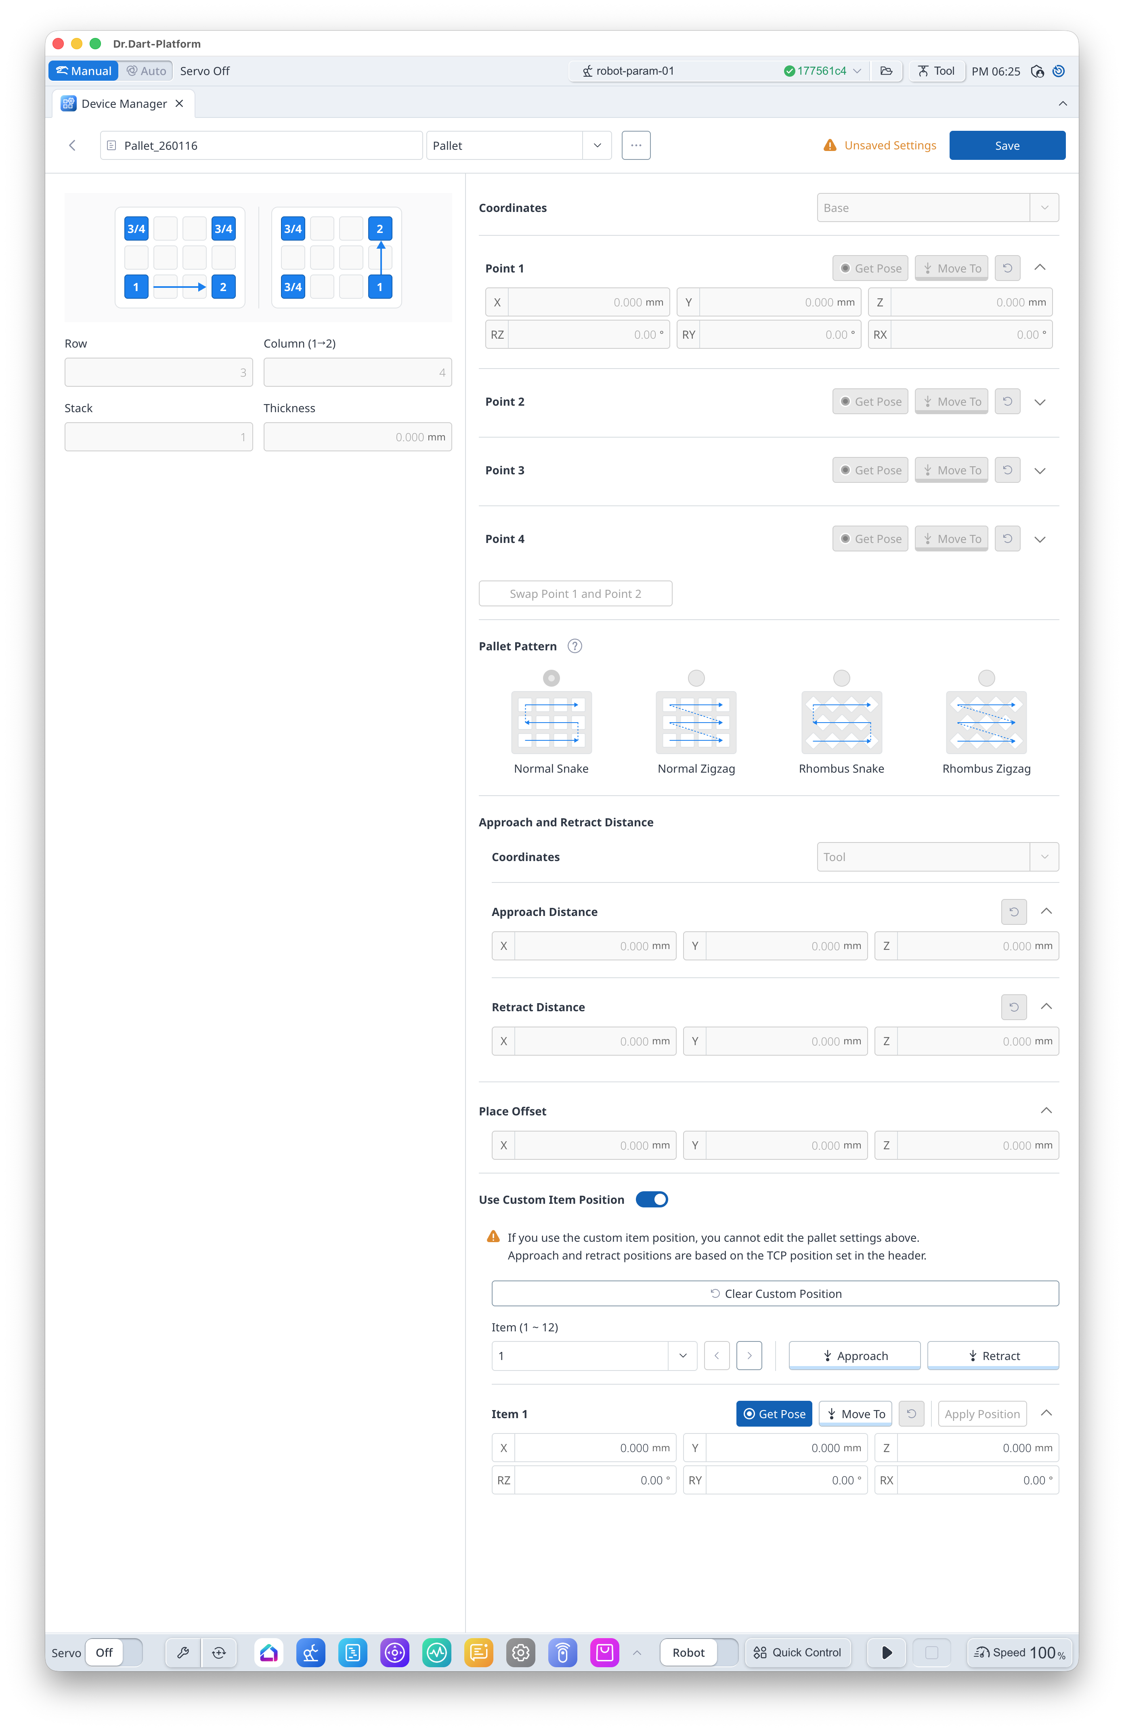Open the robot-param-01 version dropdown

click(858, 71)
